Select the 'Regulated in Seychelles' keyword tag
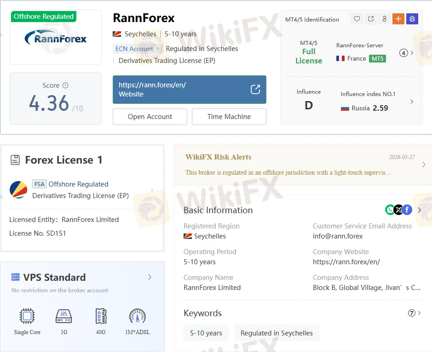The height and width of the screenshot is (352, 432). click(x=276, y=333)
